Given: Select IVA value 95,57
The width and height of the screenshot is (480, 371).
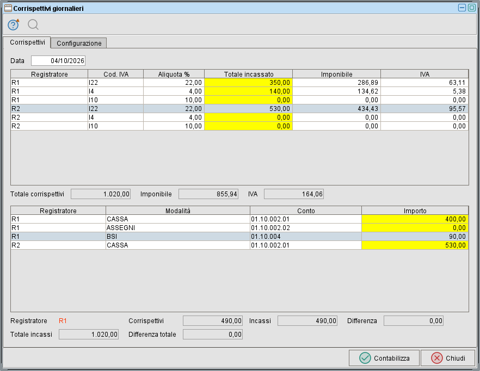Looking at the screenshot, I should coord(424,109).
